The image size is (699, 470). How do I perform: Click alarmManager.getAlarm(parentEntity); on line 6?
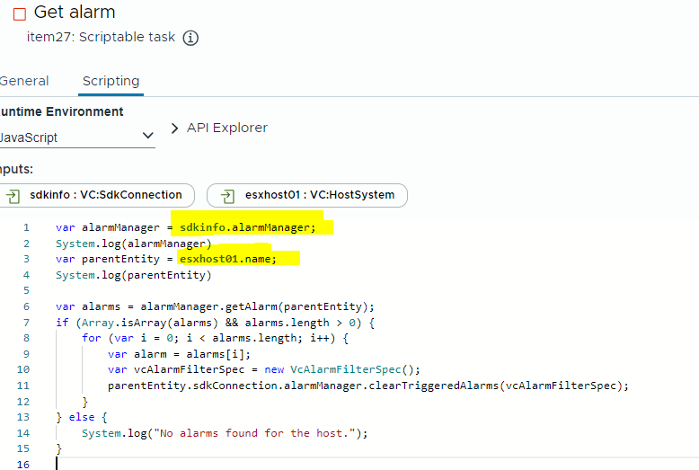tap(257, 306)
